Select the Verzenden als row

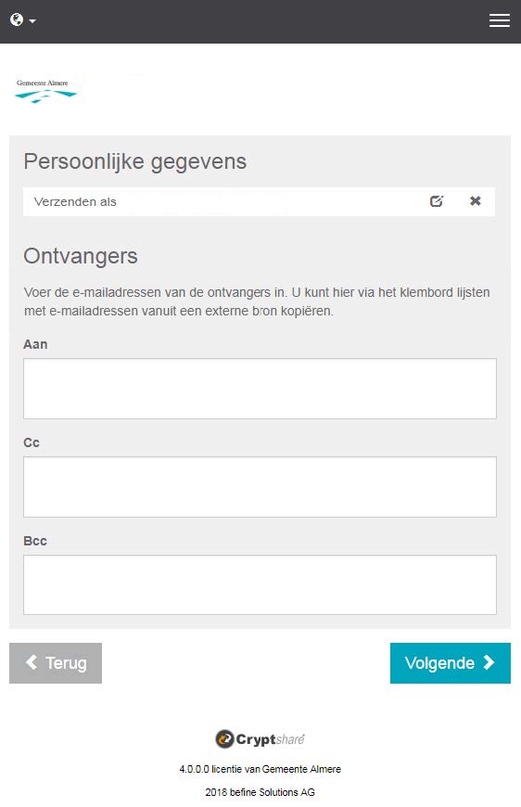(260, 201)
